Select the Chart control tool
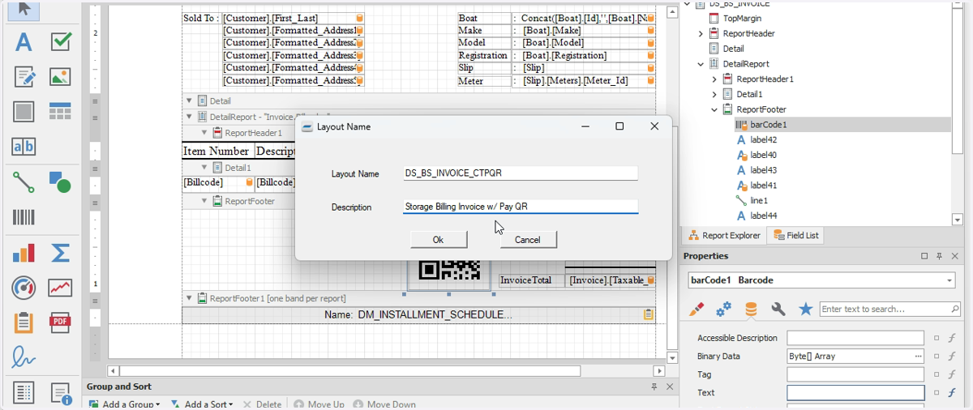The width and height of the screenshot is (973, 410). 24,253
